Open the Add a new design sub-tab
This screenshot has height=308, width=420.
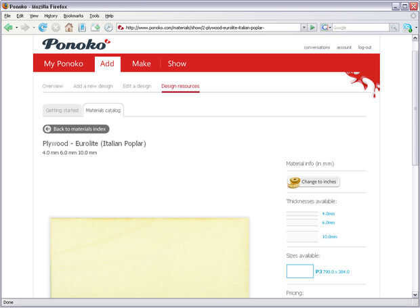[x=93, y=86]
